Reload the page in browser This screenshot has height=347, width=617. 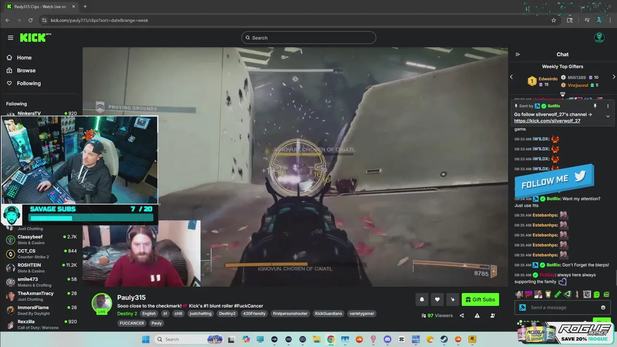click(x=30, y=20)
